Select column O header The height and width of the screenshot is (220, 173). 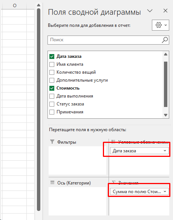point(15,5)
